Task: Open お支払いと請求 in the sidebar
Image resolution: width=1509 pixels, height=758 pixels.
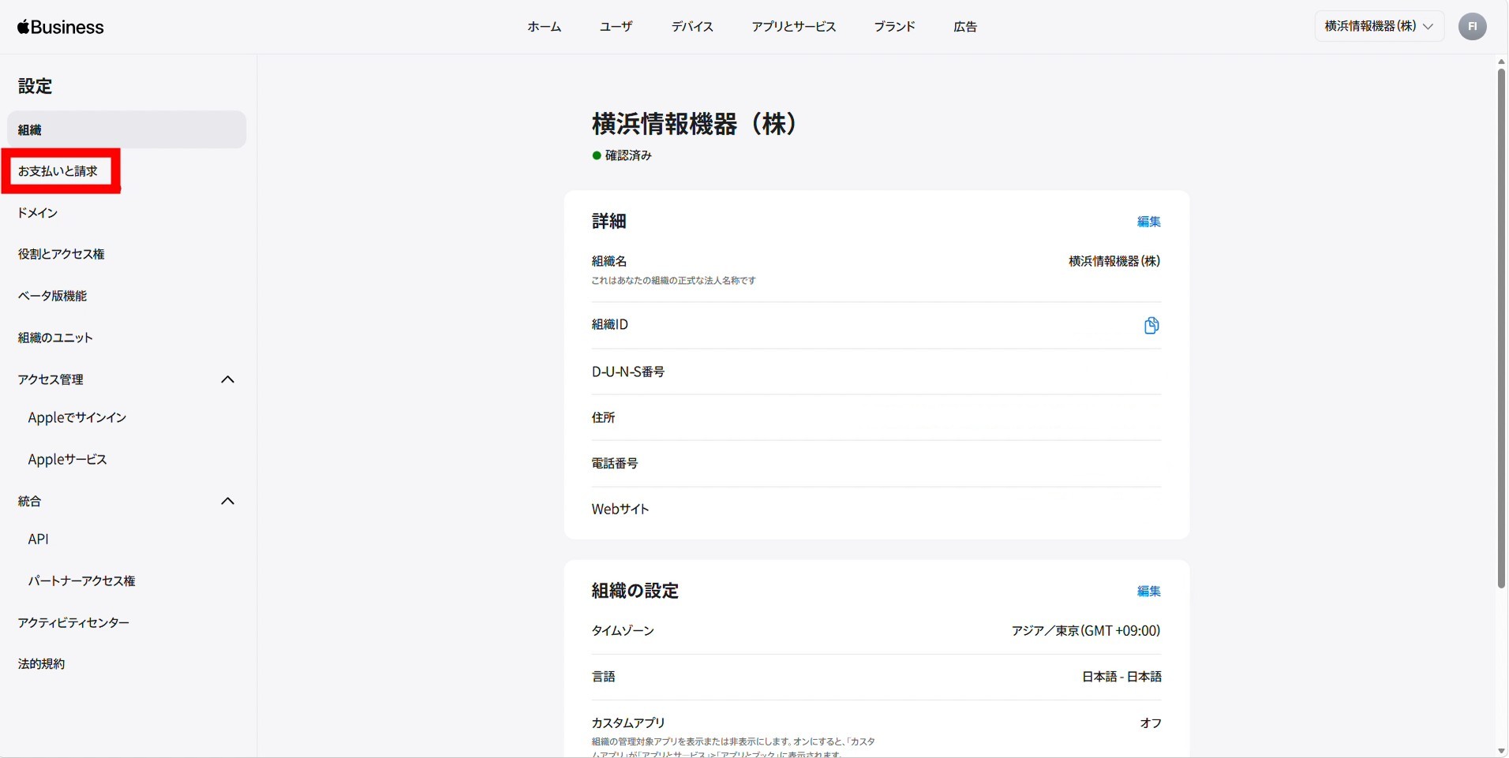Action: [x=58, y=171]
